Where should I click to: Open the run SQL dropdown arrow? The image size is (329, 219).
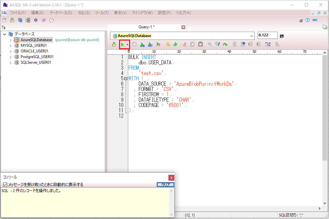pyautogui.click(x=127, y=45)
